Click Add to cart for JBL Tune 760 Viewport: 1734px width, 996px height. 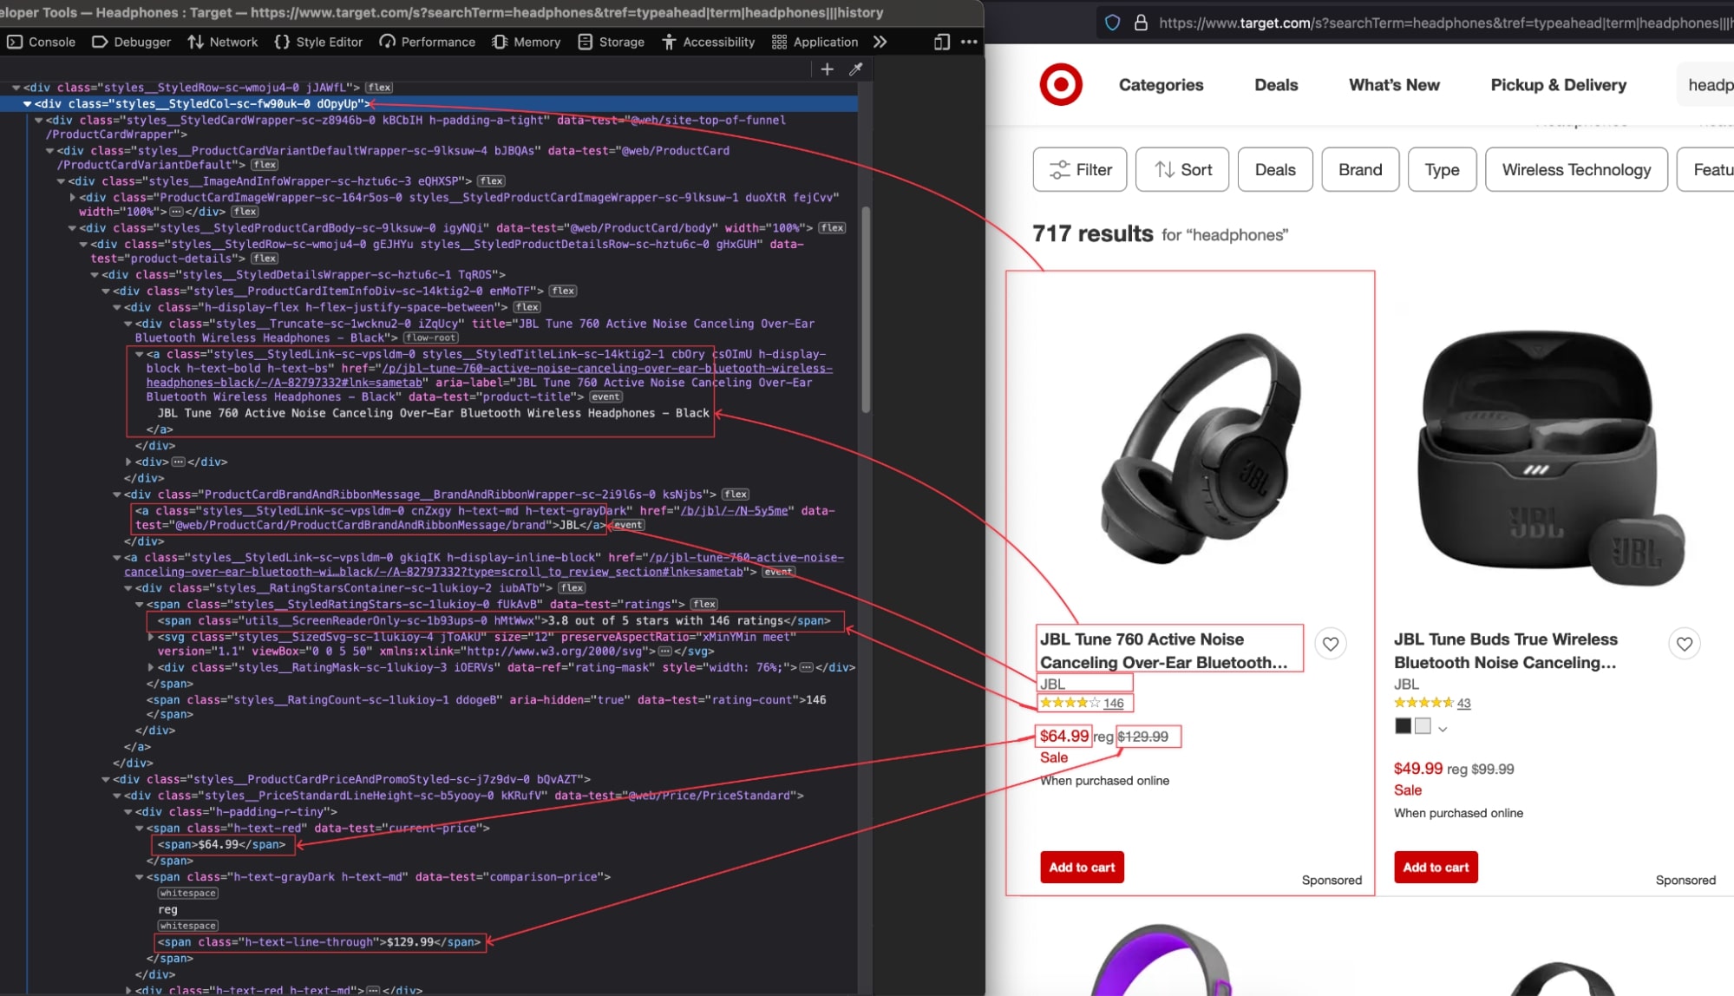coord(1081,867)
